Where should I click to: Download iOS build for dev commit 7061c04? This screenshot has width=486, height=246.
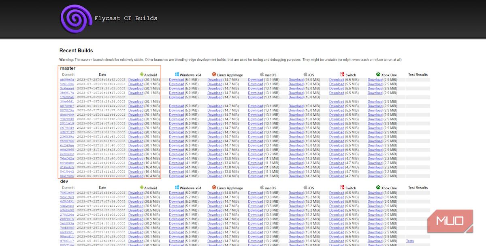coord(296,193)
